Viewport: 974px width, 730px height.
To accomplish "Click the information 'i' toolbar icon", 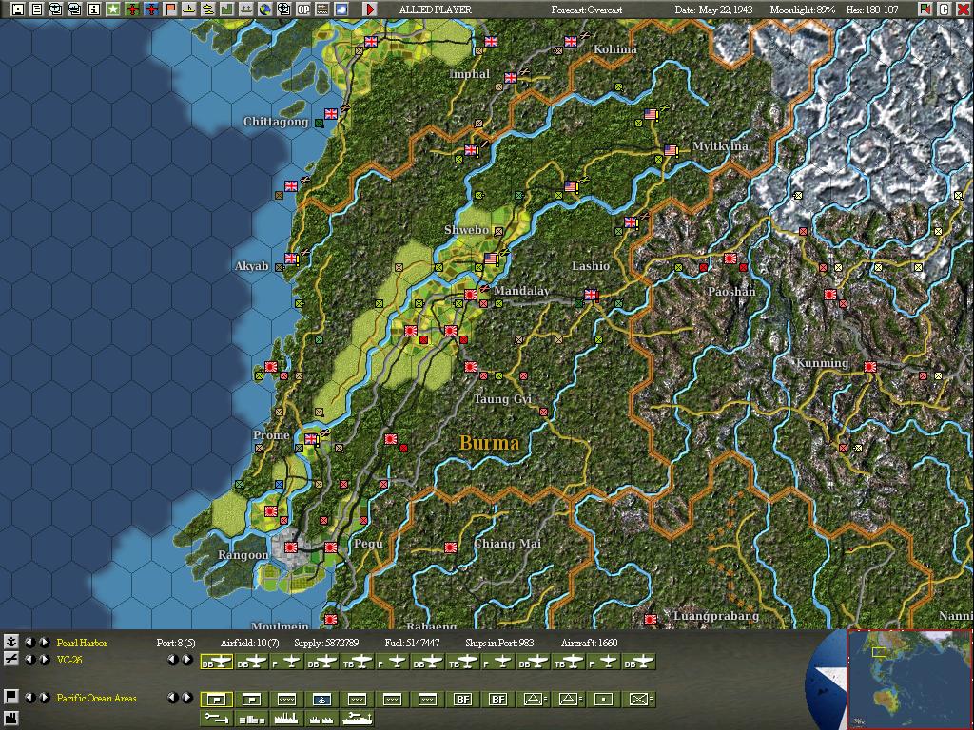I will [x=94, y=9].
